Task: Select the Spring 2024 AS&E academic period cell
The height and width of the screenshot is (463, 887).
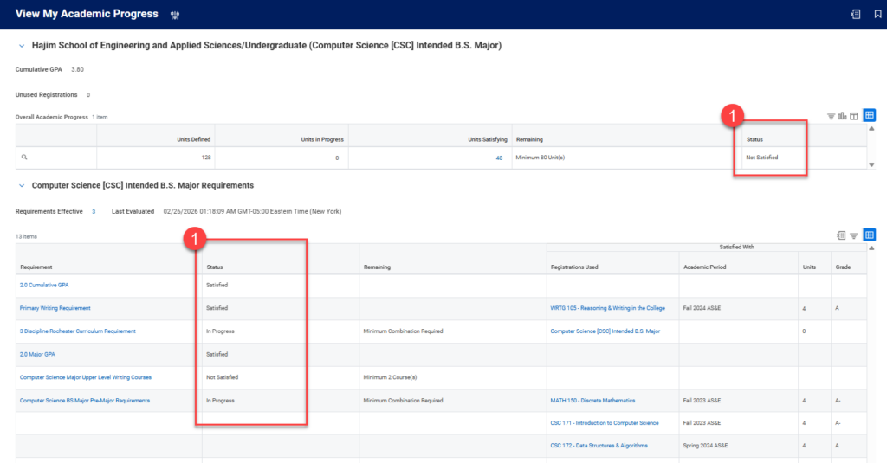Action: [x=705, y=446]
